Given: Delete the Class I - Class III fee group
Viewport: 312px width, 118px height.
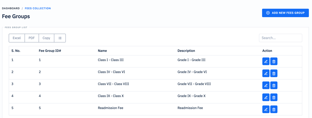Looking at the screenshot, I should [x=274, y=61].
